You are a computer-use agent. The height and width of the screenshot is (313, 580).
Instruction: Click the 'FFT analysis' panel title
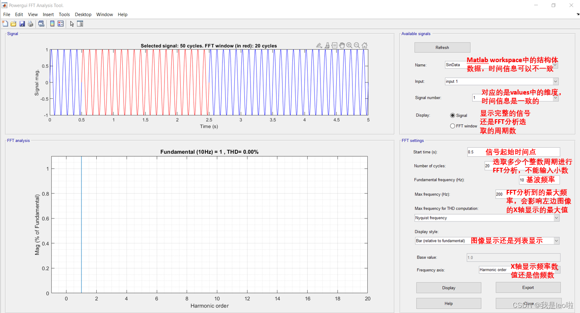pos(18,141)
